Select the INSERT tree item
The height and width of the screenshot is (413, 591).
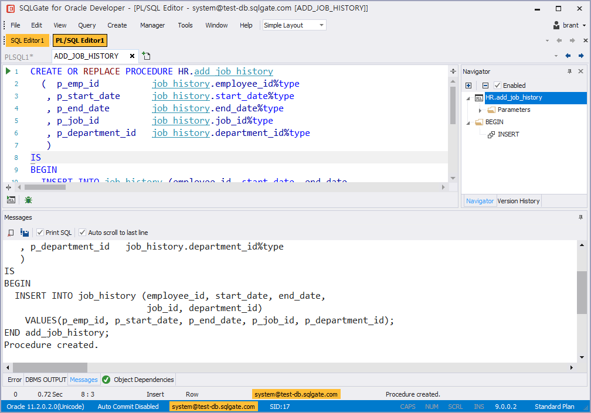[x=508, y=134]
